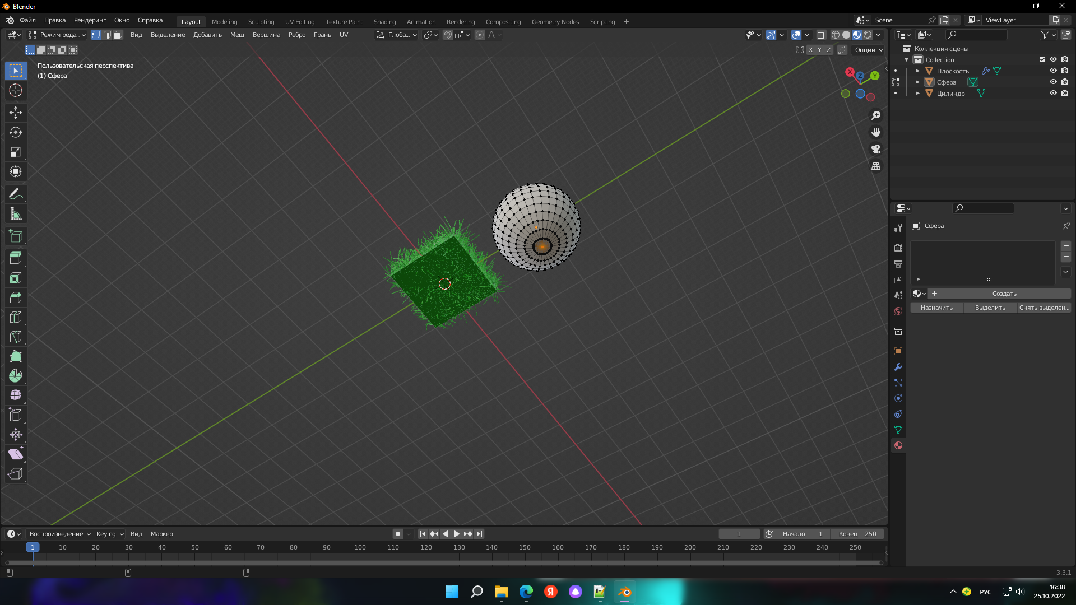Viewport: 1076px width, 605px height.
Task: Select the Knife tool
Action: pyautogui.click(x=16, y=337)
